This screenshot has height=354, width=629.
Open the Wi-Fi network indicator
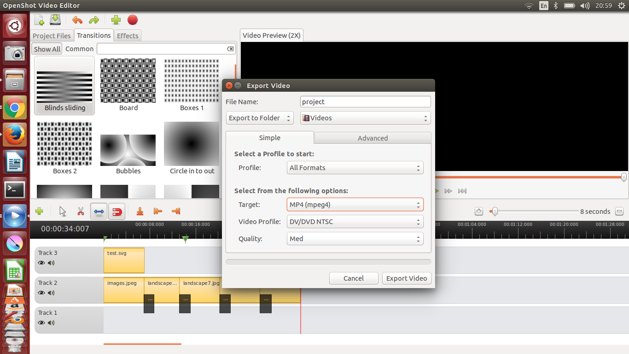[x=529, y=6]
